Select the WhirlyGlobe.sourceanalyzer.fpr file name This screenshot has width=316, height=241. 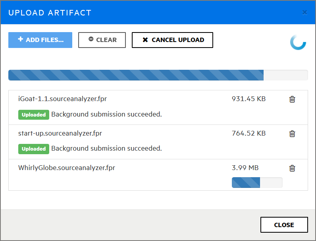pyautogui.click(x=67, y=168)
